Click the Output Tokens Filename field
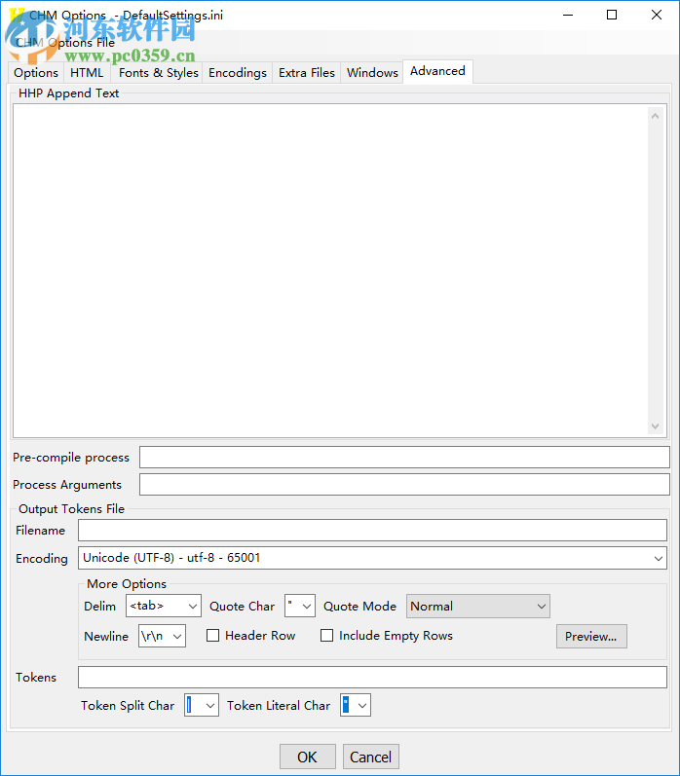 pos(372,530)
